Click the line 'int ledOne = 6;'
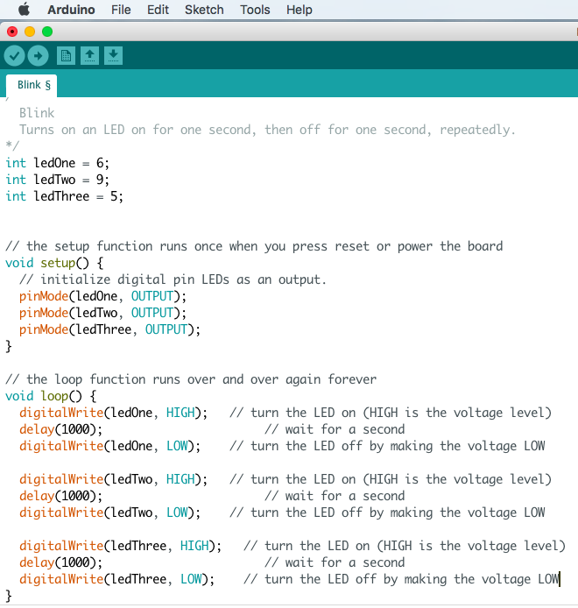The image size is (578, 608). 58,163
